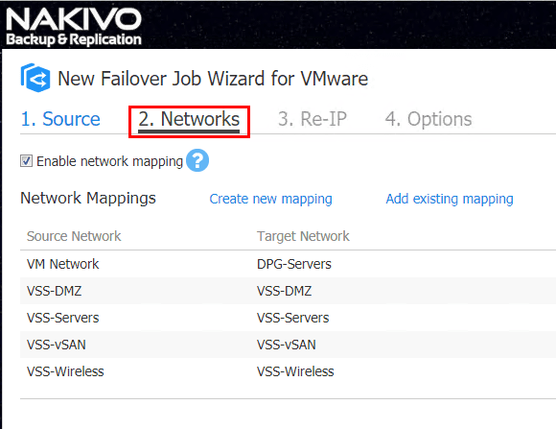Click the Target Network column header
Viewport: 556px width, 429px height.
303,236
